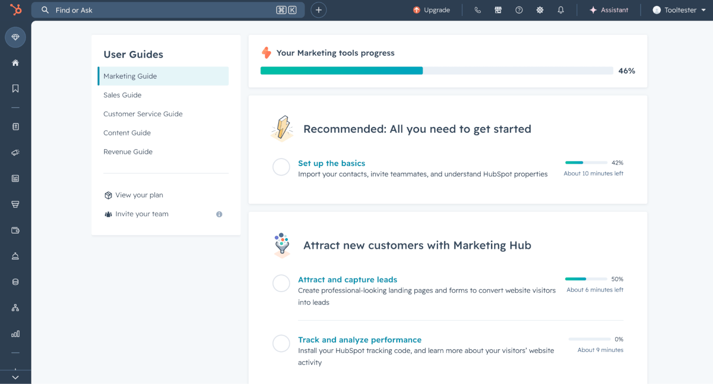Open the Content icon in sidebar

pyautogui.click(x=16, y=178)
